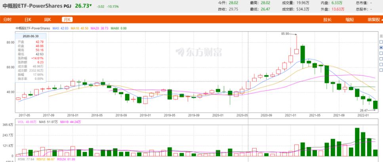Image resolution: width=383 pixels, height=162 pixels.
Task: Click the tallest green volume bar
Action: [357, 142]
